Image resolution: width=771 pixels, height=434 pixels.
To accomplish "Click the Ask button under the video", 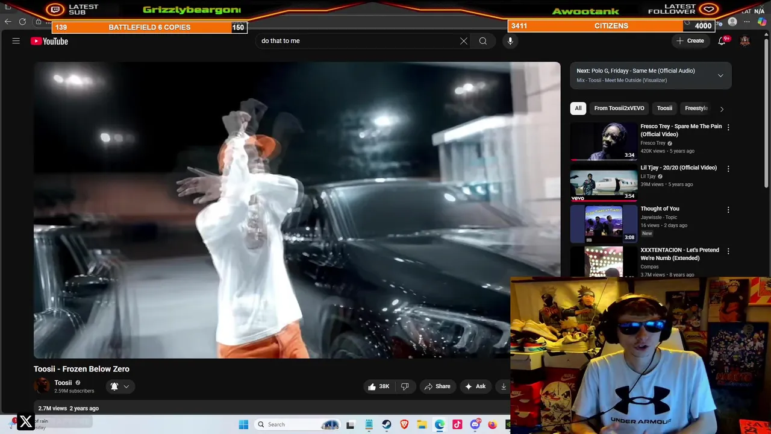I will 475,386.
